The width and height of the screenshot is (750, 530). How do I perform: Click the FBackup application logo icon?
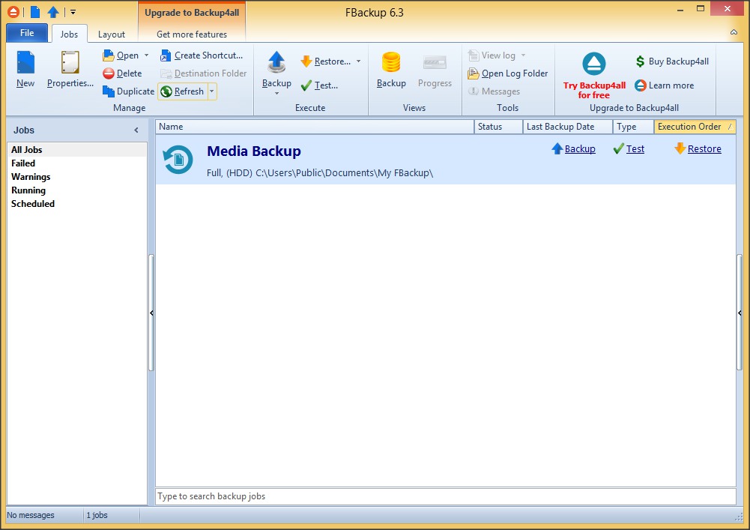(x=13, y=12)
